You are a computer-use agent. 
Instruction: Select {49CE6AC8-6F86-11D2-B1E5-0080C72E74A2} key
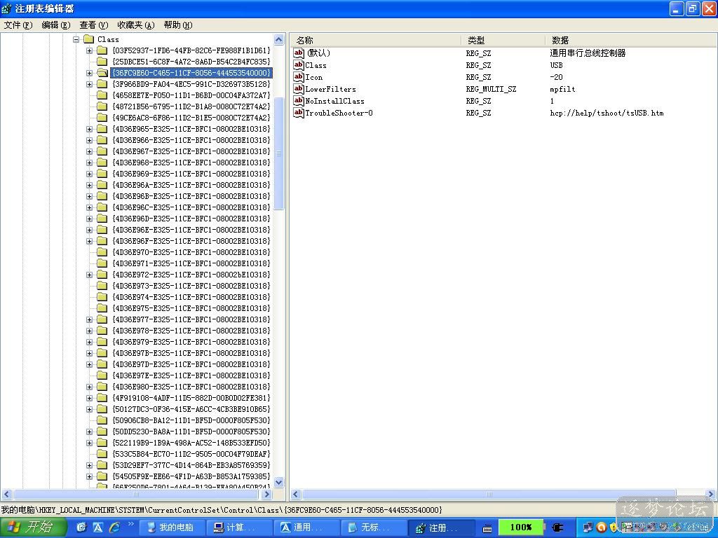(191, 118)
